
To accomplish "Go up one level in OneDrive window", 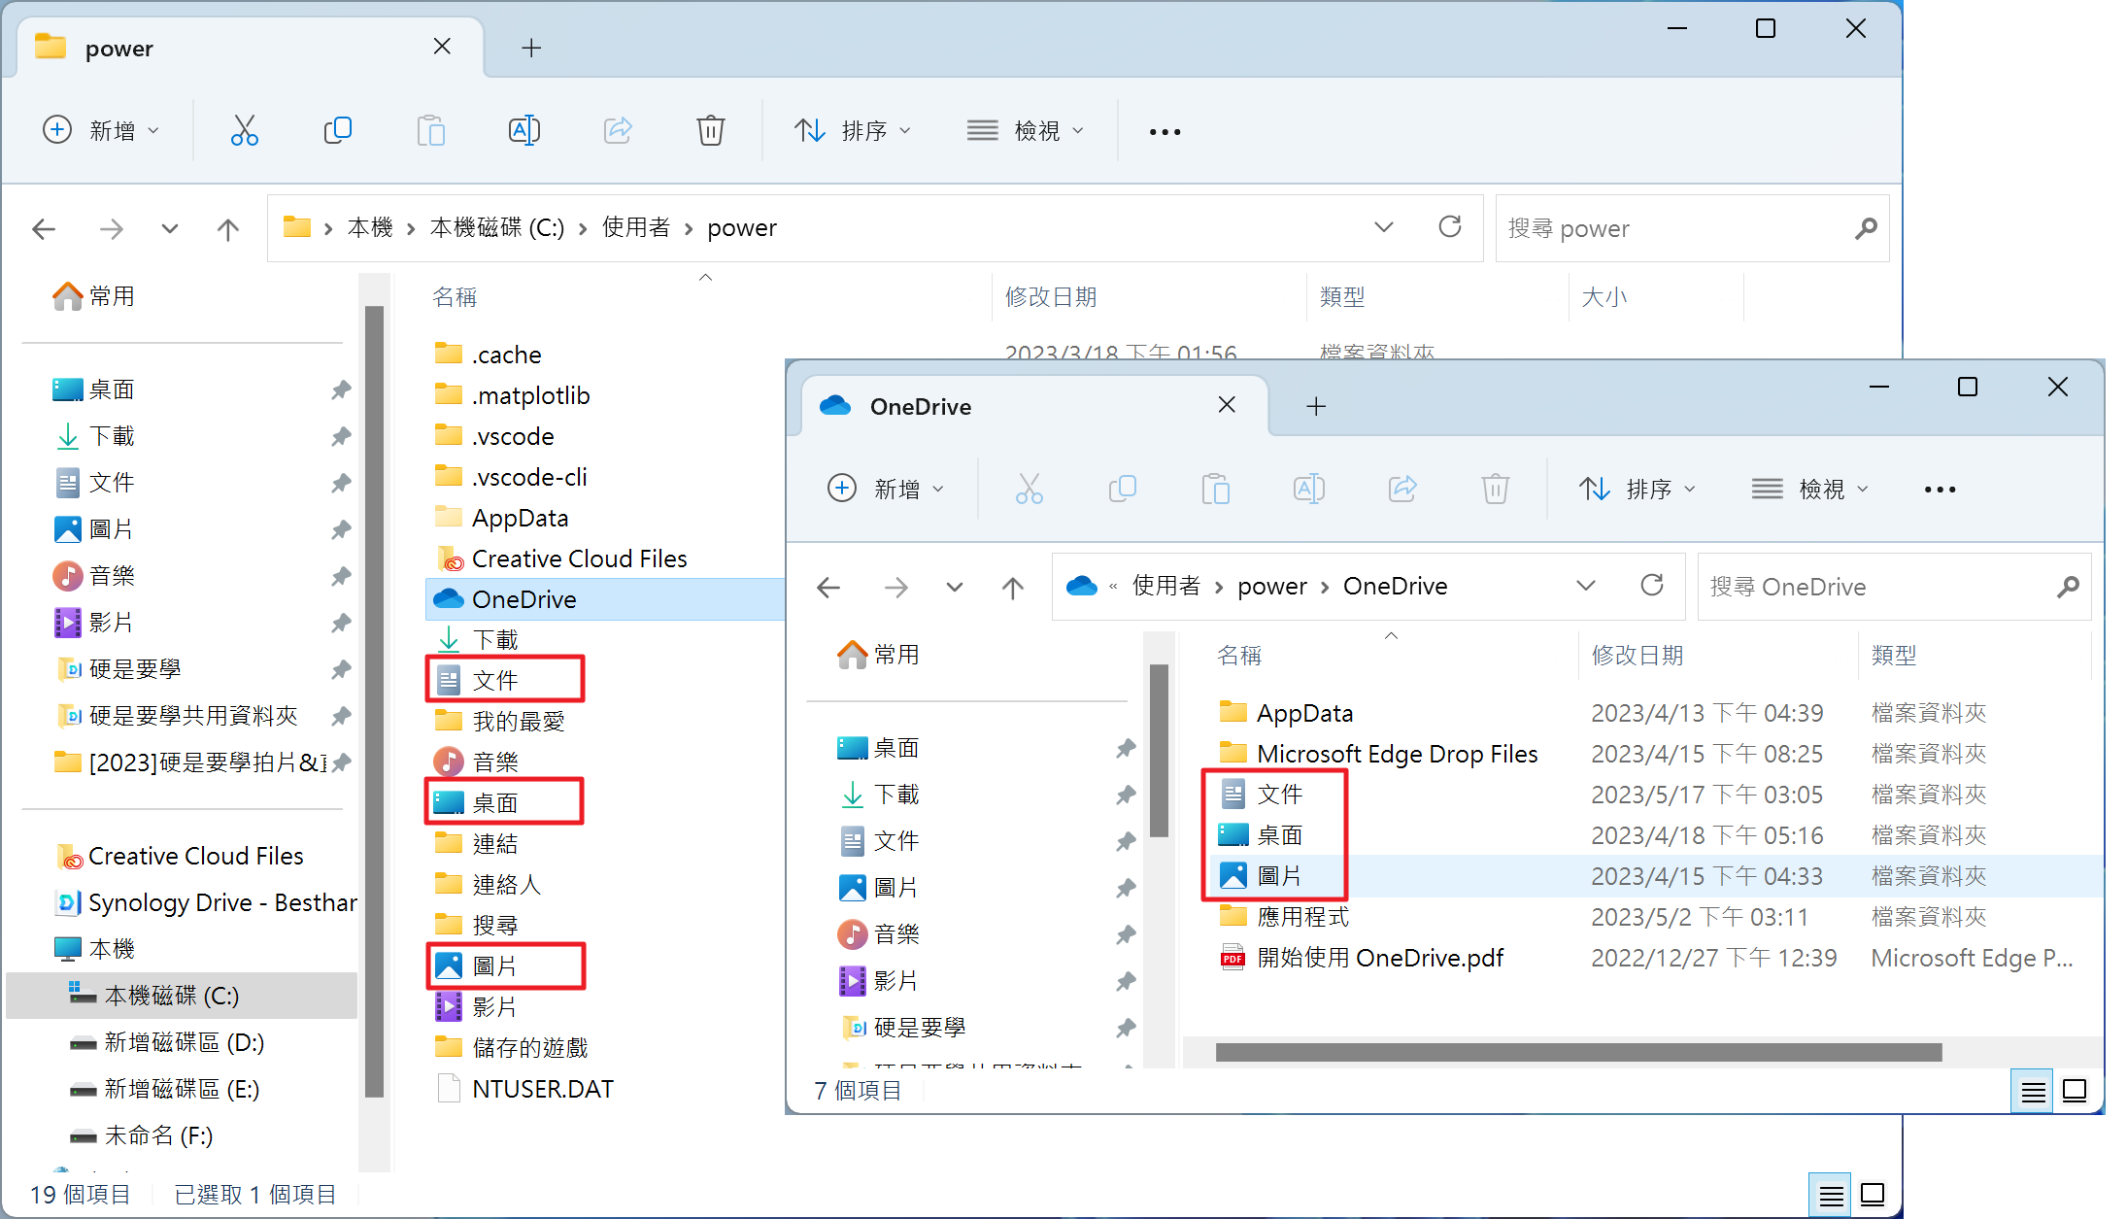I will 1012,587.
